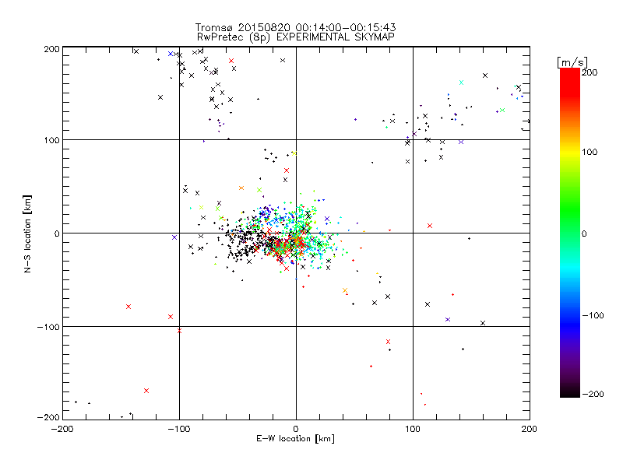Click the '[m/s]' colorbar unit label

[x=572, y=62]
